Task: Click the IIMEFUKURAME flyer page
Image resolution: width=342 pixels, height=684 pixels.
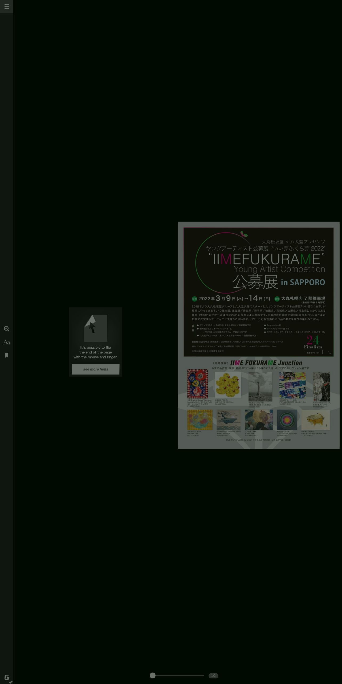Action: point(258,335)
